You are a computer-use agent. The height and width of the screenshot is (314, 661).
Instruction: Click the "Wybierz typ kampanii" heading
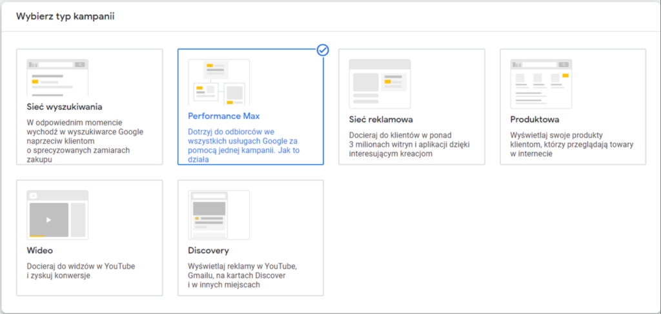point(65,16)
